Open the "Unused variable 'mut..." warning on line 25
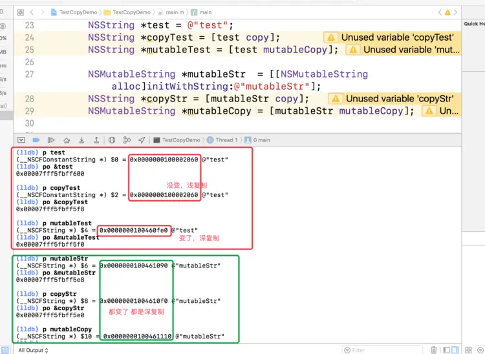Viewport: 485px width, 354px height. (411, 50)
